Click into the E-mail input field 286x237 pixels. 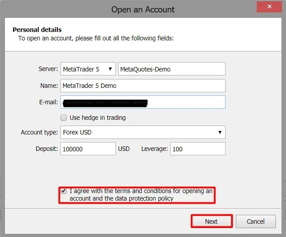coord(187,102)
